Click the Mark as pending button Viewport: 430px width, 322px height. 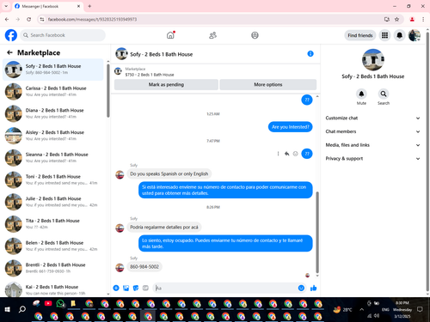(166, 84)
